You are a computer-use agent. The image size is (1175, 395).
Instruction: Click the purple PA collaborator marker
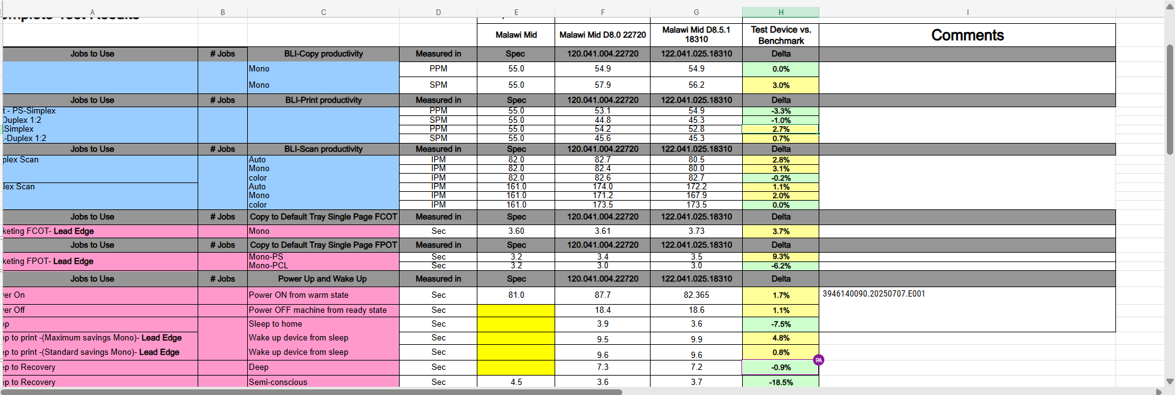[819, 360]
